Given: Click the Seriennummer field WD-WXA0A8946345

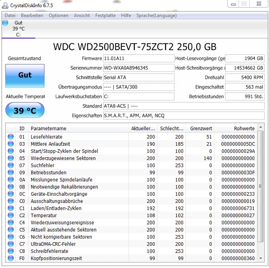Looking at the screenshot, I should pyautogui.click(x=138, y=68).
